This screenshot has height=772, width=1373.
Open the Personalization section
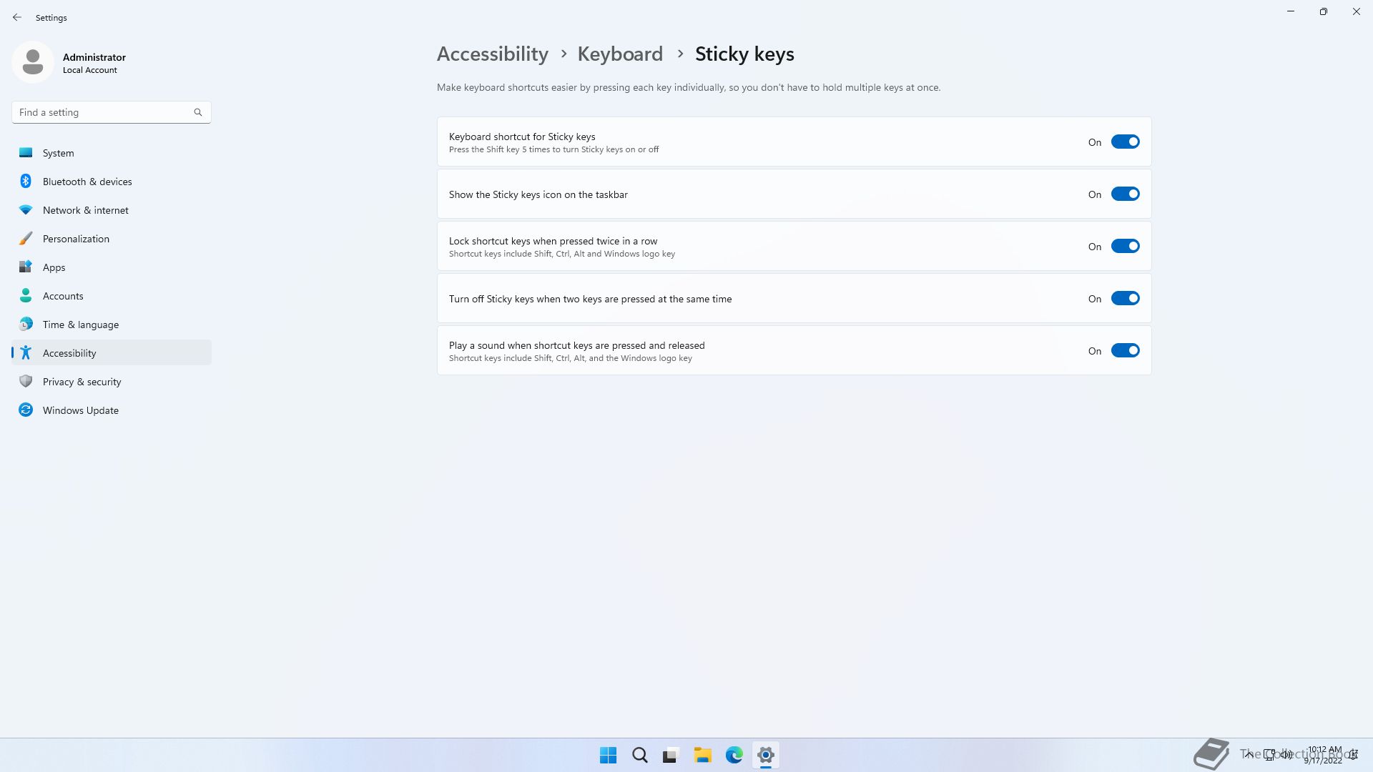(76, 239)
